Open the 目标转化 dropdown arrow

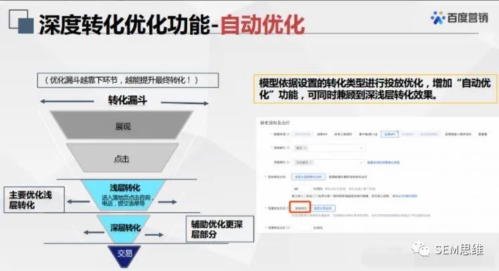361,148
